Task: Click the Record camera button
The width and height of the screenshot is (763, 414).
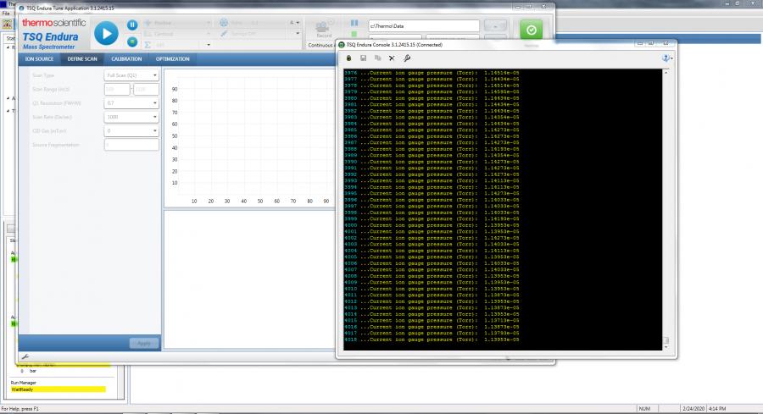Action: coord(323,28)
